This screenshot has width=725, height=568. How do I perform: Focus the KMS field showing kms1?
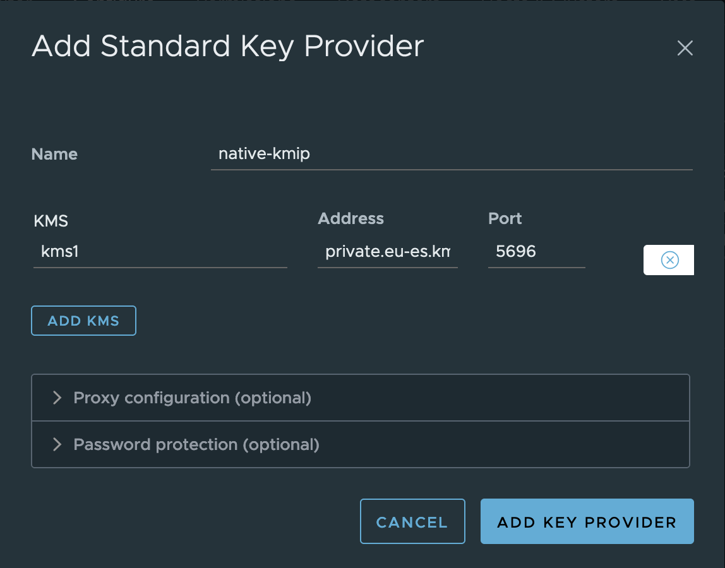click(160, 252)
